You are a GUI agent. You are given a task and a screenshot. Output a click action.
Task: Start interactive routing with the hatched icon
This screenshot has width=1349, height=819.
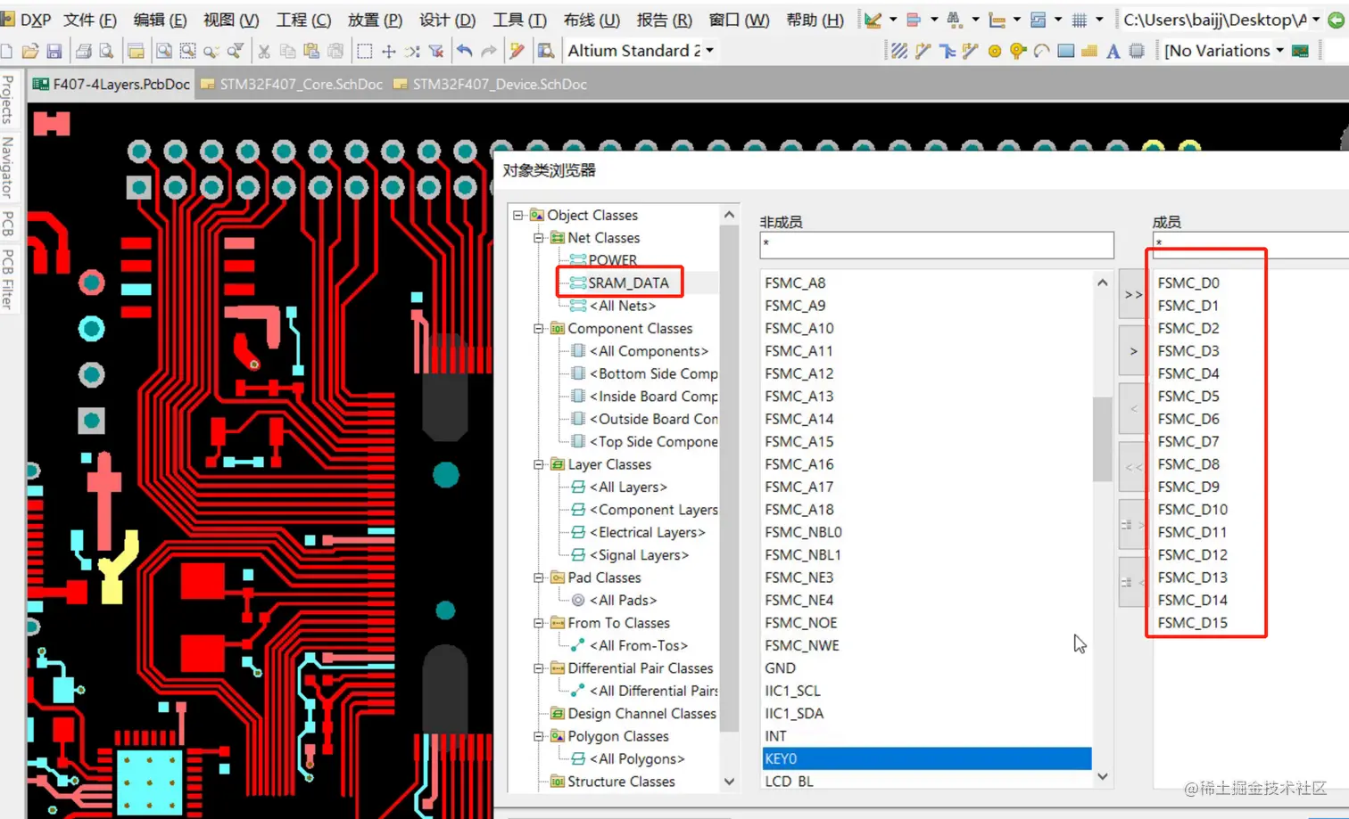pos(899,52)
